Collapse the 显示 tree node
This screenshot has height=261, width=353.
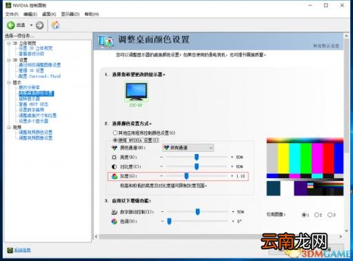point(9,82)
